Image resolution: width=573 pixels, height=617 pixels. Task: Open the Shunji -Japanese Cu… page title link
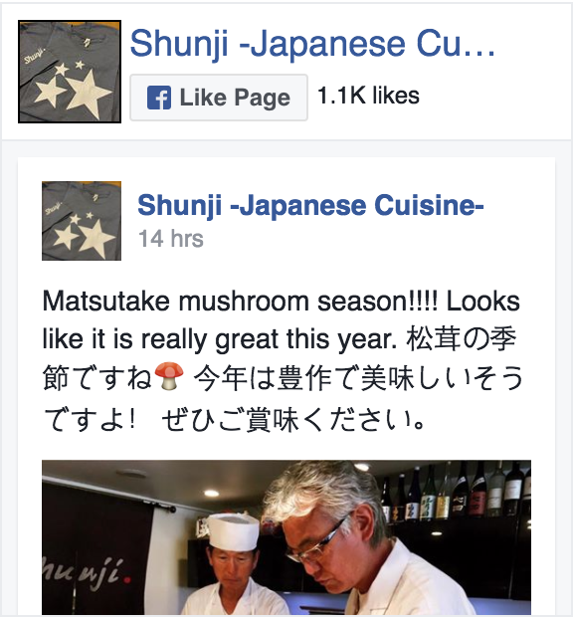312,43
